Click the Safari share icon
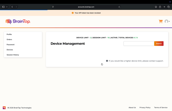The width and height of the screenshot is (172, 111). click(x=160, y=7)
